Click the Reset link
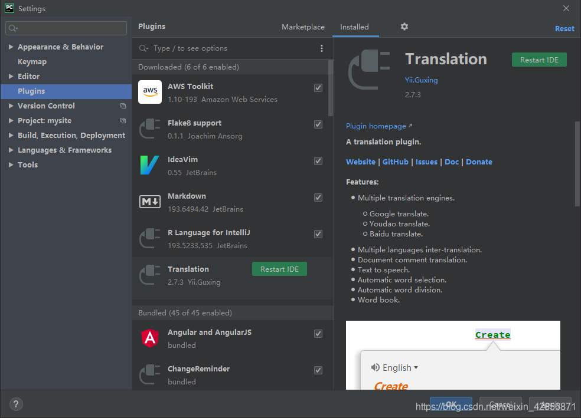 click(x=564, y=29)
